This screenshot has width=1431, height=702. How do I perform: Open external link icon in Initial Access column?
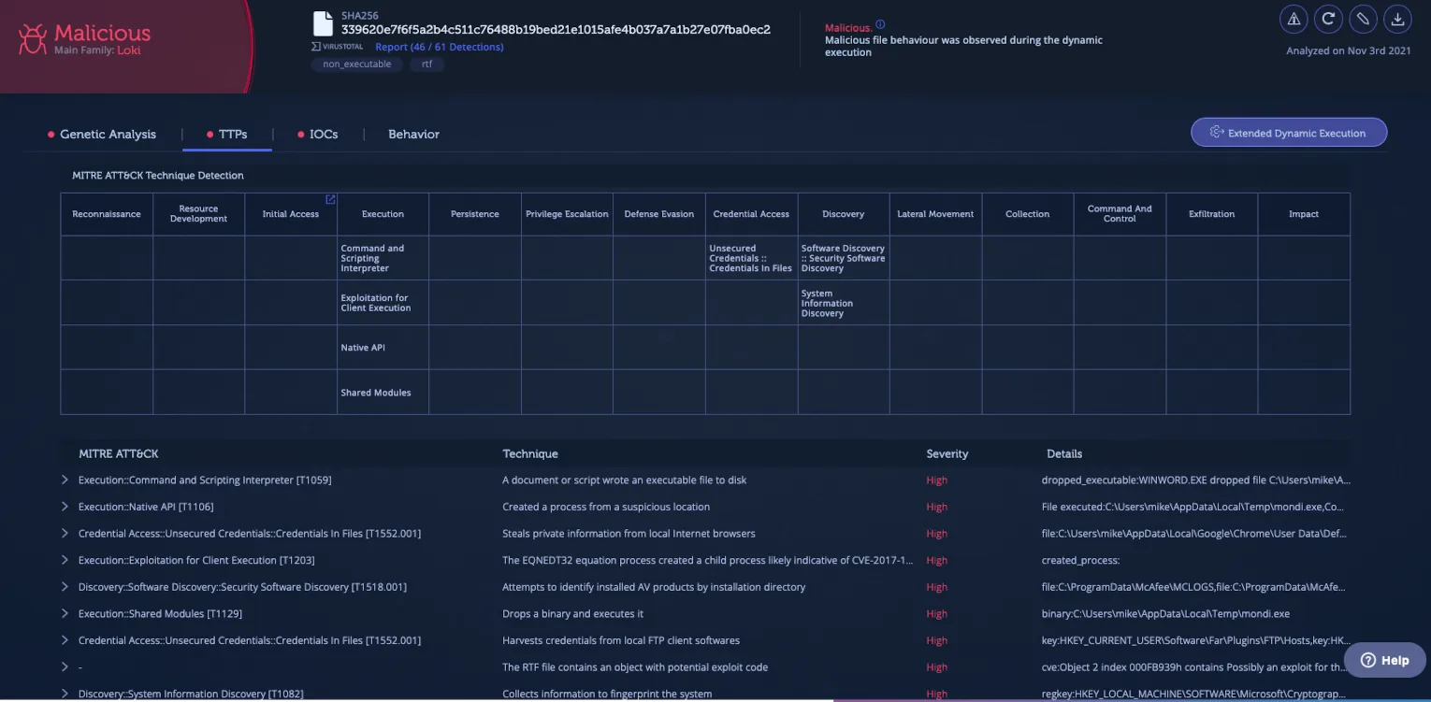tap(330, 199)
